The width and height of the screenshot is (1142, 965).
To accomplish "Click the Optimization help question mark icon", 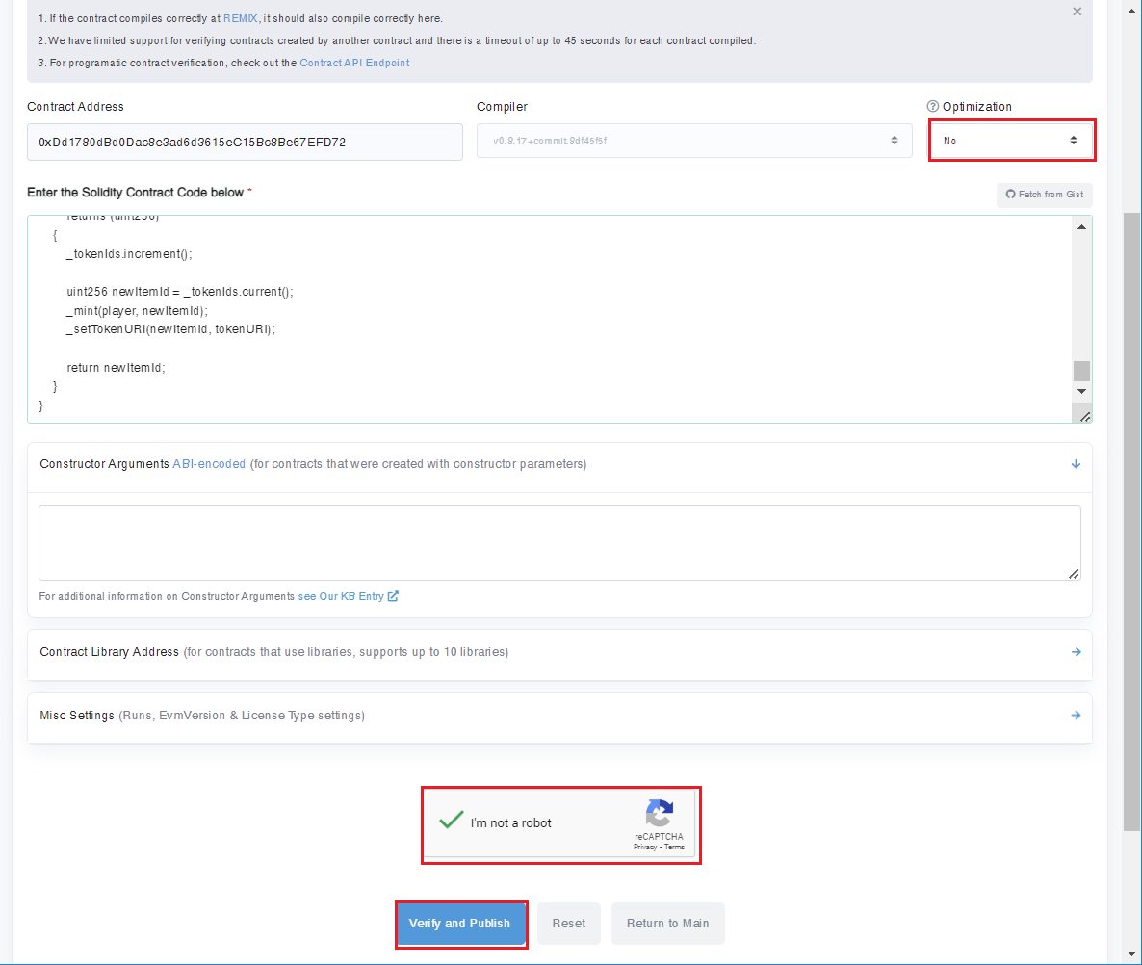I will pos(932,107).
